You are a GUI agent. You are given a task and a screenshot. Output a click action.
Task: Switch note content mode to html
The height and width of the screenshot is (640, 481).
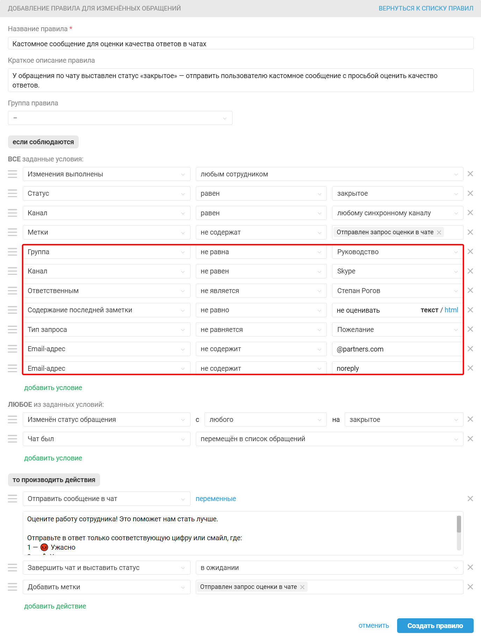[451, 310]
